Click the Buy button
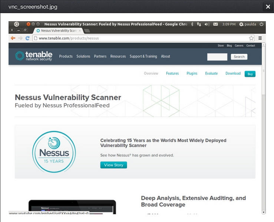This screenshot has width=274, height=222. [250, 74]
